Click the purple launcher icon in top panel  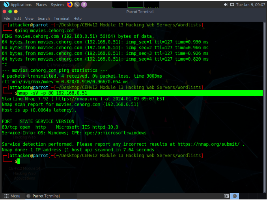click(x=84, y=5)
